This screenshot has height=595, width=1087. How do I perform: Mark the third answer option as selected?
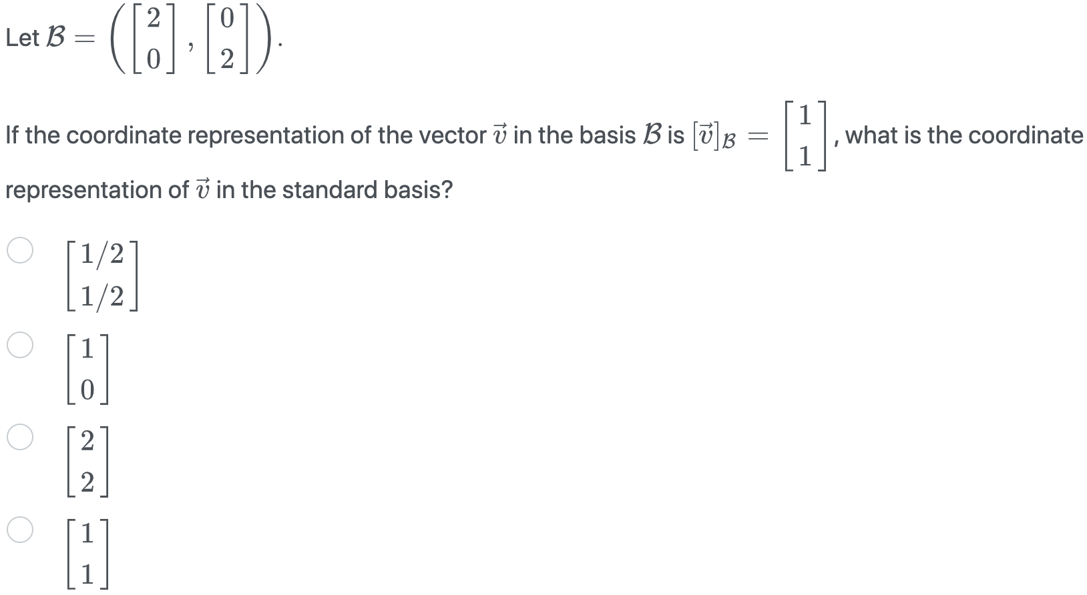[x=20, y=438]
